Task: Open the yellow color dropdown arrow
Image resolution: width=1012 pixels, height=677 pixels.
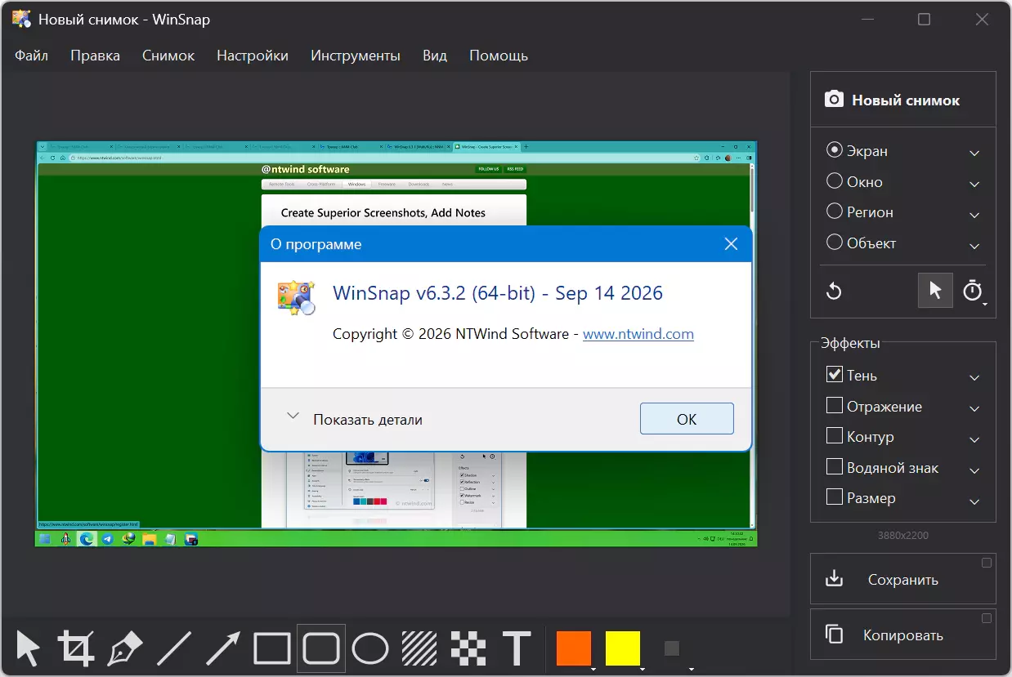Action: coord(643,669)
